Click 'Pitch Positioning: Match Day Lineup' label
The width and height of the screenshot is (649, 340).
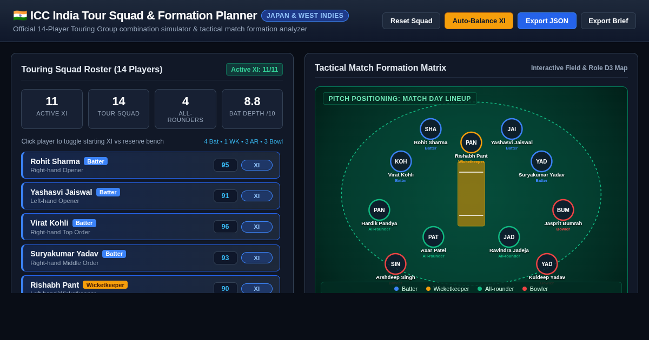400,99
